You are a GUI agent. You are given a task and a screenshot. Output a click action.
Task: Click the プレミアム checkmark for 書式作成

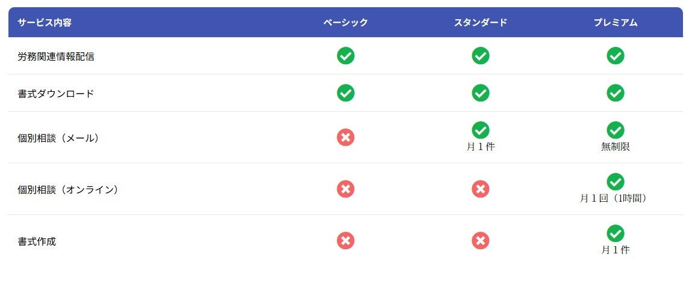615,233
